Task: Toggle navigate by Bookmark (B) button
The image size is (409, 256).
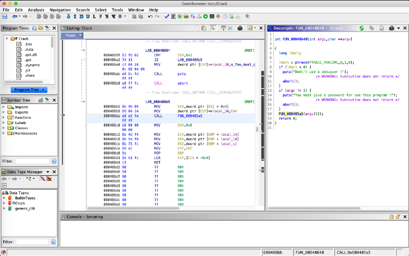Action: tap(120, 16)
